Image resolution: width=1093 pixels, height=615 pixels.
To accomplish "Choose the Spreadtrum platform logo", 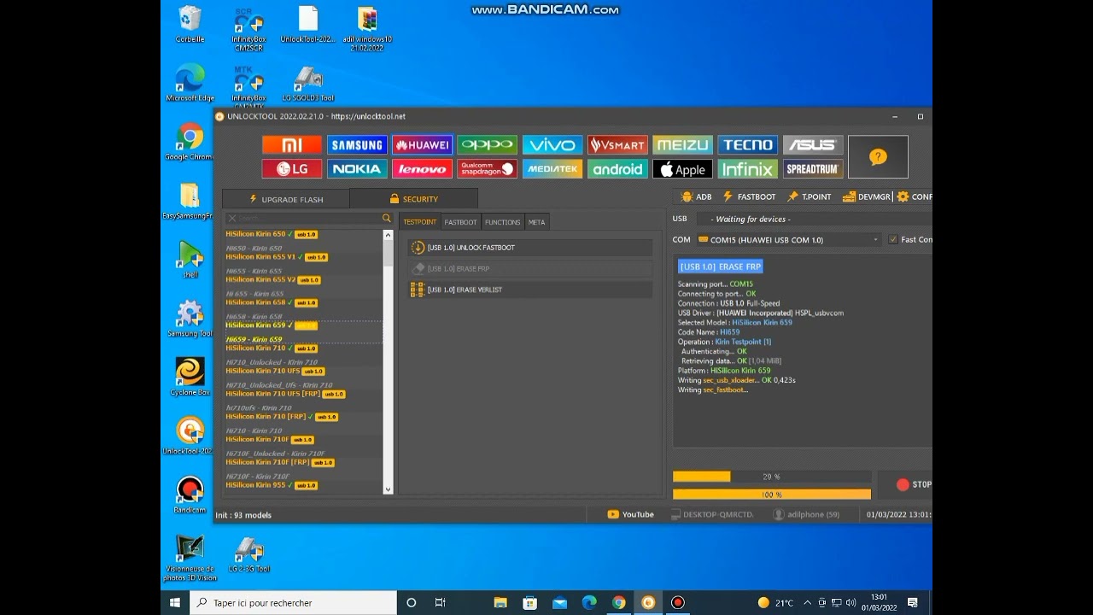I will [813, 169].
